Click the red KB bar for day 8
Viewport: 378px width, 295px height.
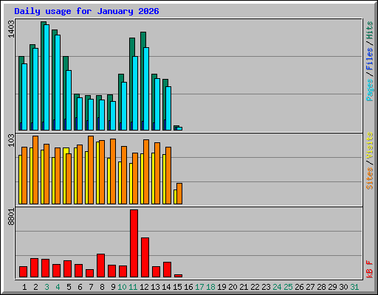(x=100, y=265)
